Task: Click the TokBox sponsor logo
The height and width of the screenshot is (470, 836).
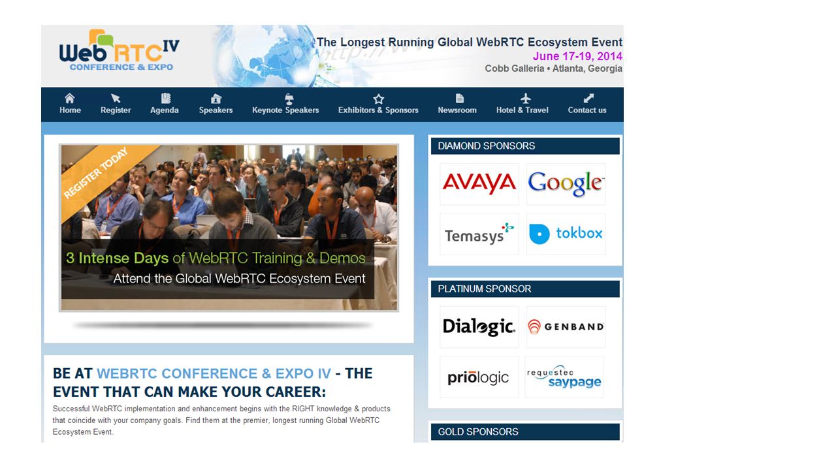Action: (566, 234)
